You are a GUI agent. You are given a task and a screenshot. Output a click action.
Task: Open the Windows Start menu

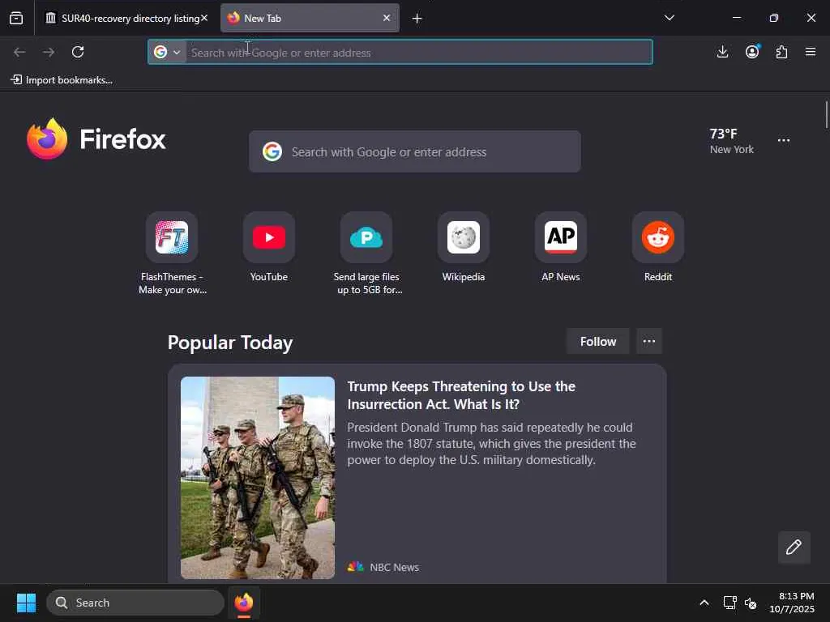coord(27,603)
